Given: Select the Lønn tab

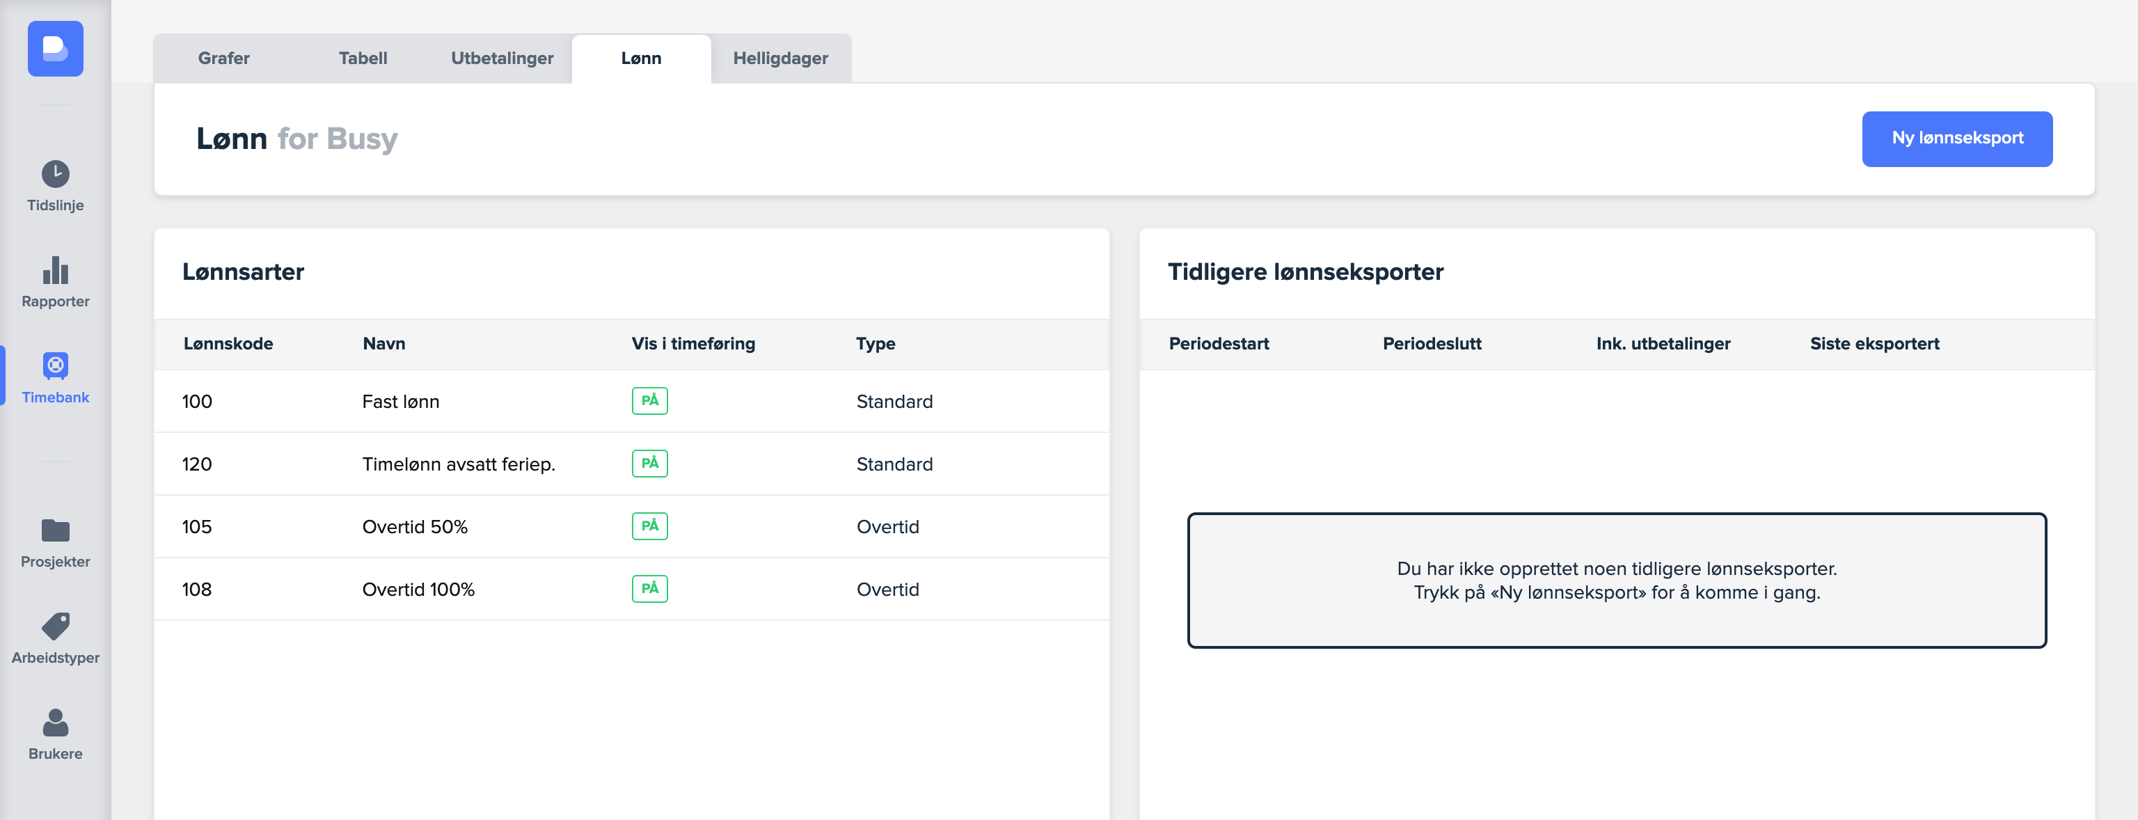Looking at the screenshot, I should point(641,58).
